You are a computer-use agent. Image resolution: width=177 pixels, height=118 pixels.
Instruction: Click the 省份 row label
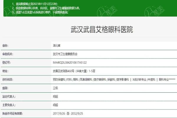[x=5, y=46]
